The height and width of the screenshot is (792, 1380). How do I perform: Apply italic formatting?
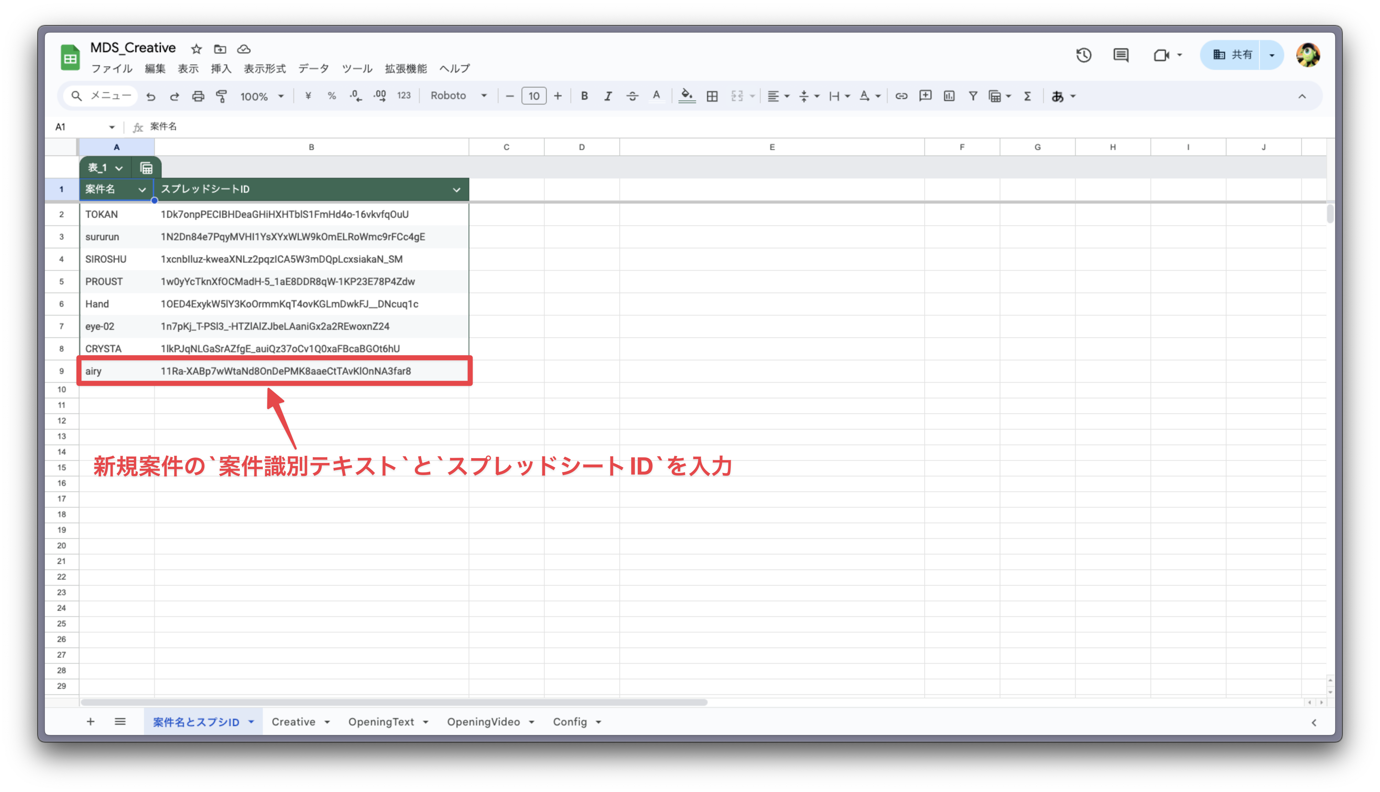(608, 96)
